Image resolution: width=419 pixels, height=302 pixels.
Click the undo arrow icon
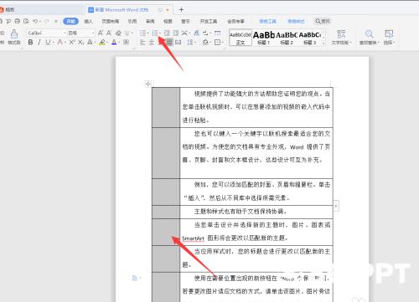(35, 21)
